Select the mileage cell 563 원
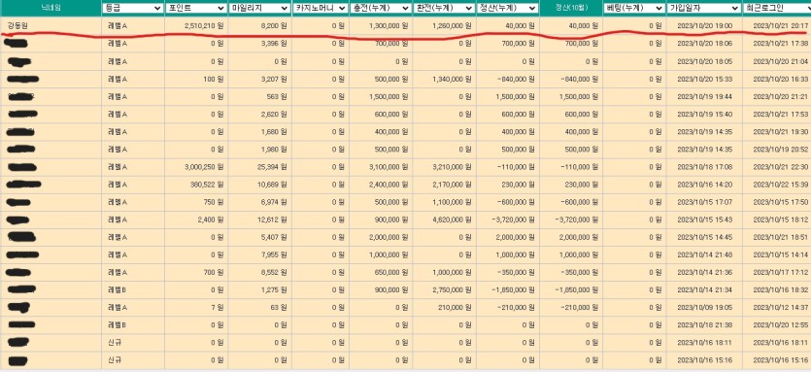 (x=277, y=97)
